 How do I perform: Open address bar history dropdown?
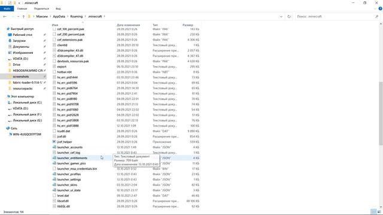coord(281,17)
